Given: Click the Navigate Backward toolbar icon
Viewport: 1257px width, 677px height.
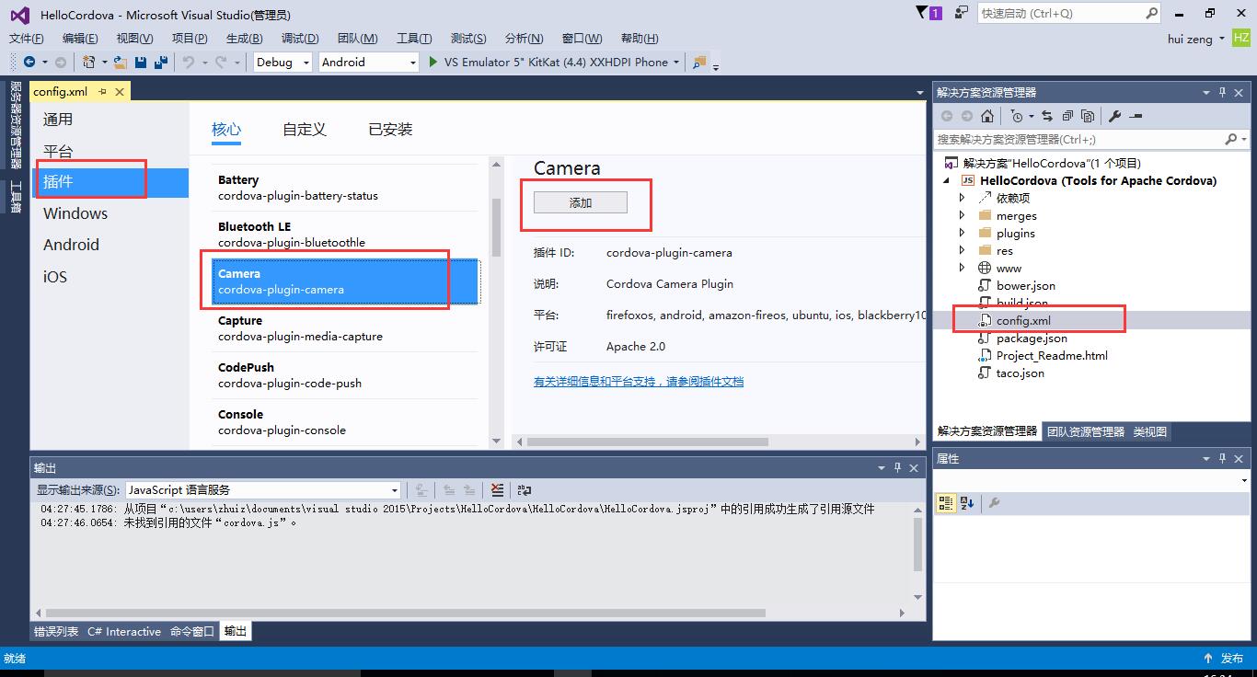Looking at the screenshot, I should coord(29,62).
